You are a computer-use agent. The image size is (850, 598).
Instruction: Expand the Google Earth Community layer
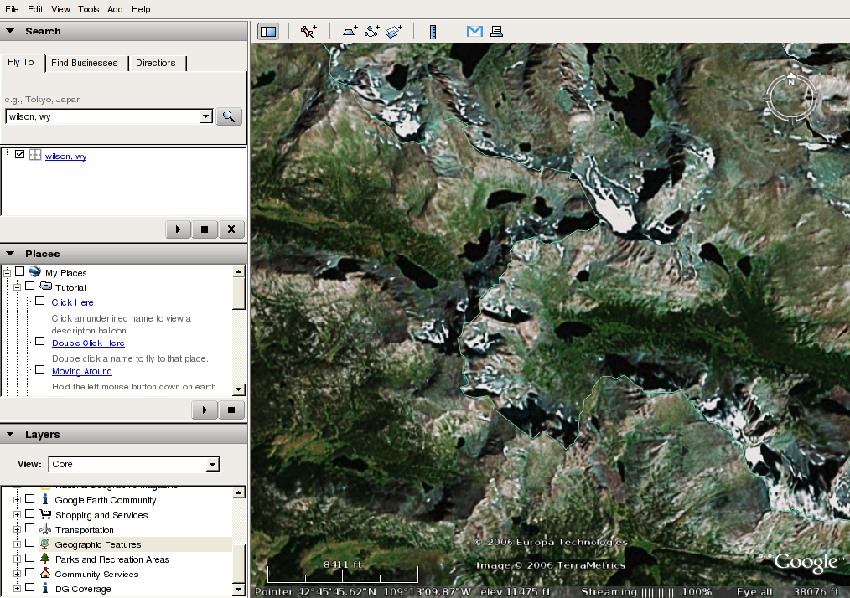pos(18,500)
